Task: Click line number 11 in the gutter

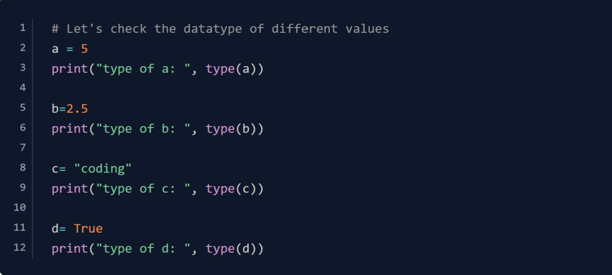Action: point(20,227)
